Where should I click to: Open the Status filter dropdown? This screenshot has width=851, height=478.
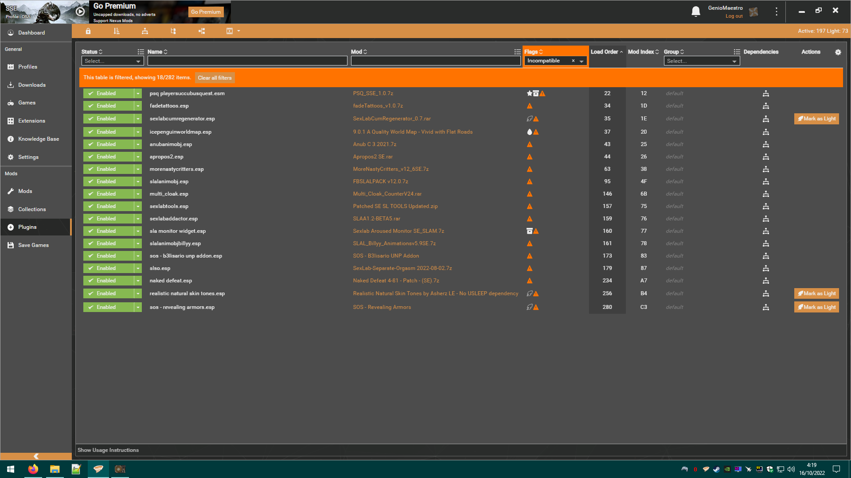113,61
